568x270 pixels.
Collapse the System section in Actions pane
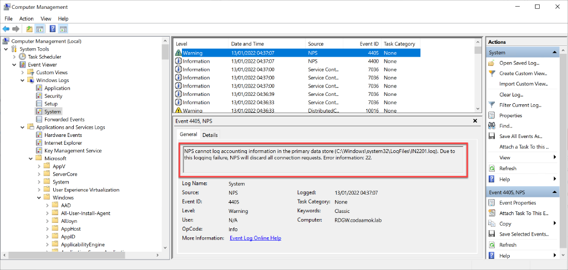(x=555, y=53)
